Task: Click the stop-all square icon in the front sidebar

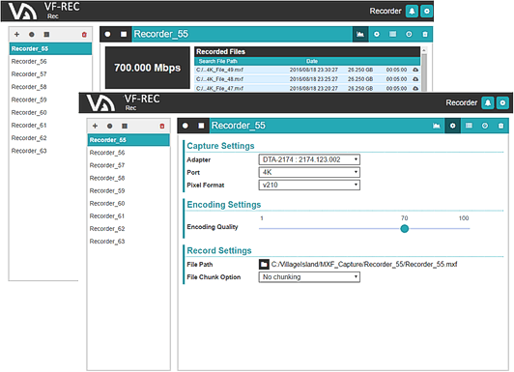Action: tap(125, 126)
